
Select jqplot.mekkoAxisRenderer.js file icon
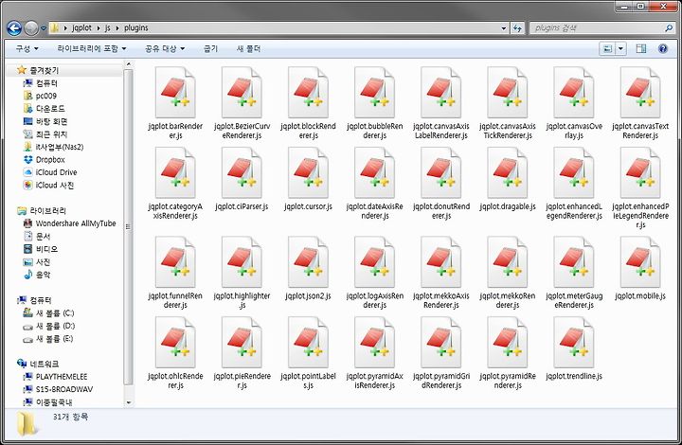[441, 262]
